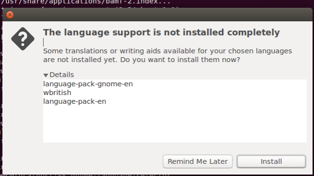Click the question mark dialog icon
The width and height of the screenshot is (314, 176).
point(23,39)
